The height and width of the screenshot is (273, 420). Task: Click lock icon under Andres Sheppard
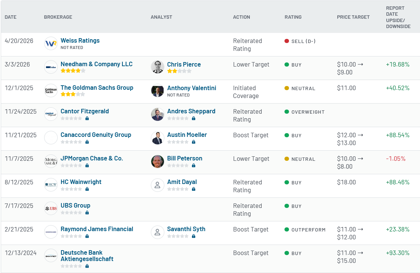(194, 118)
